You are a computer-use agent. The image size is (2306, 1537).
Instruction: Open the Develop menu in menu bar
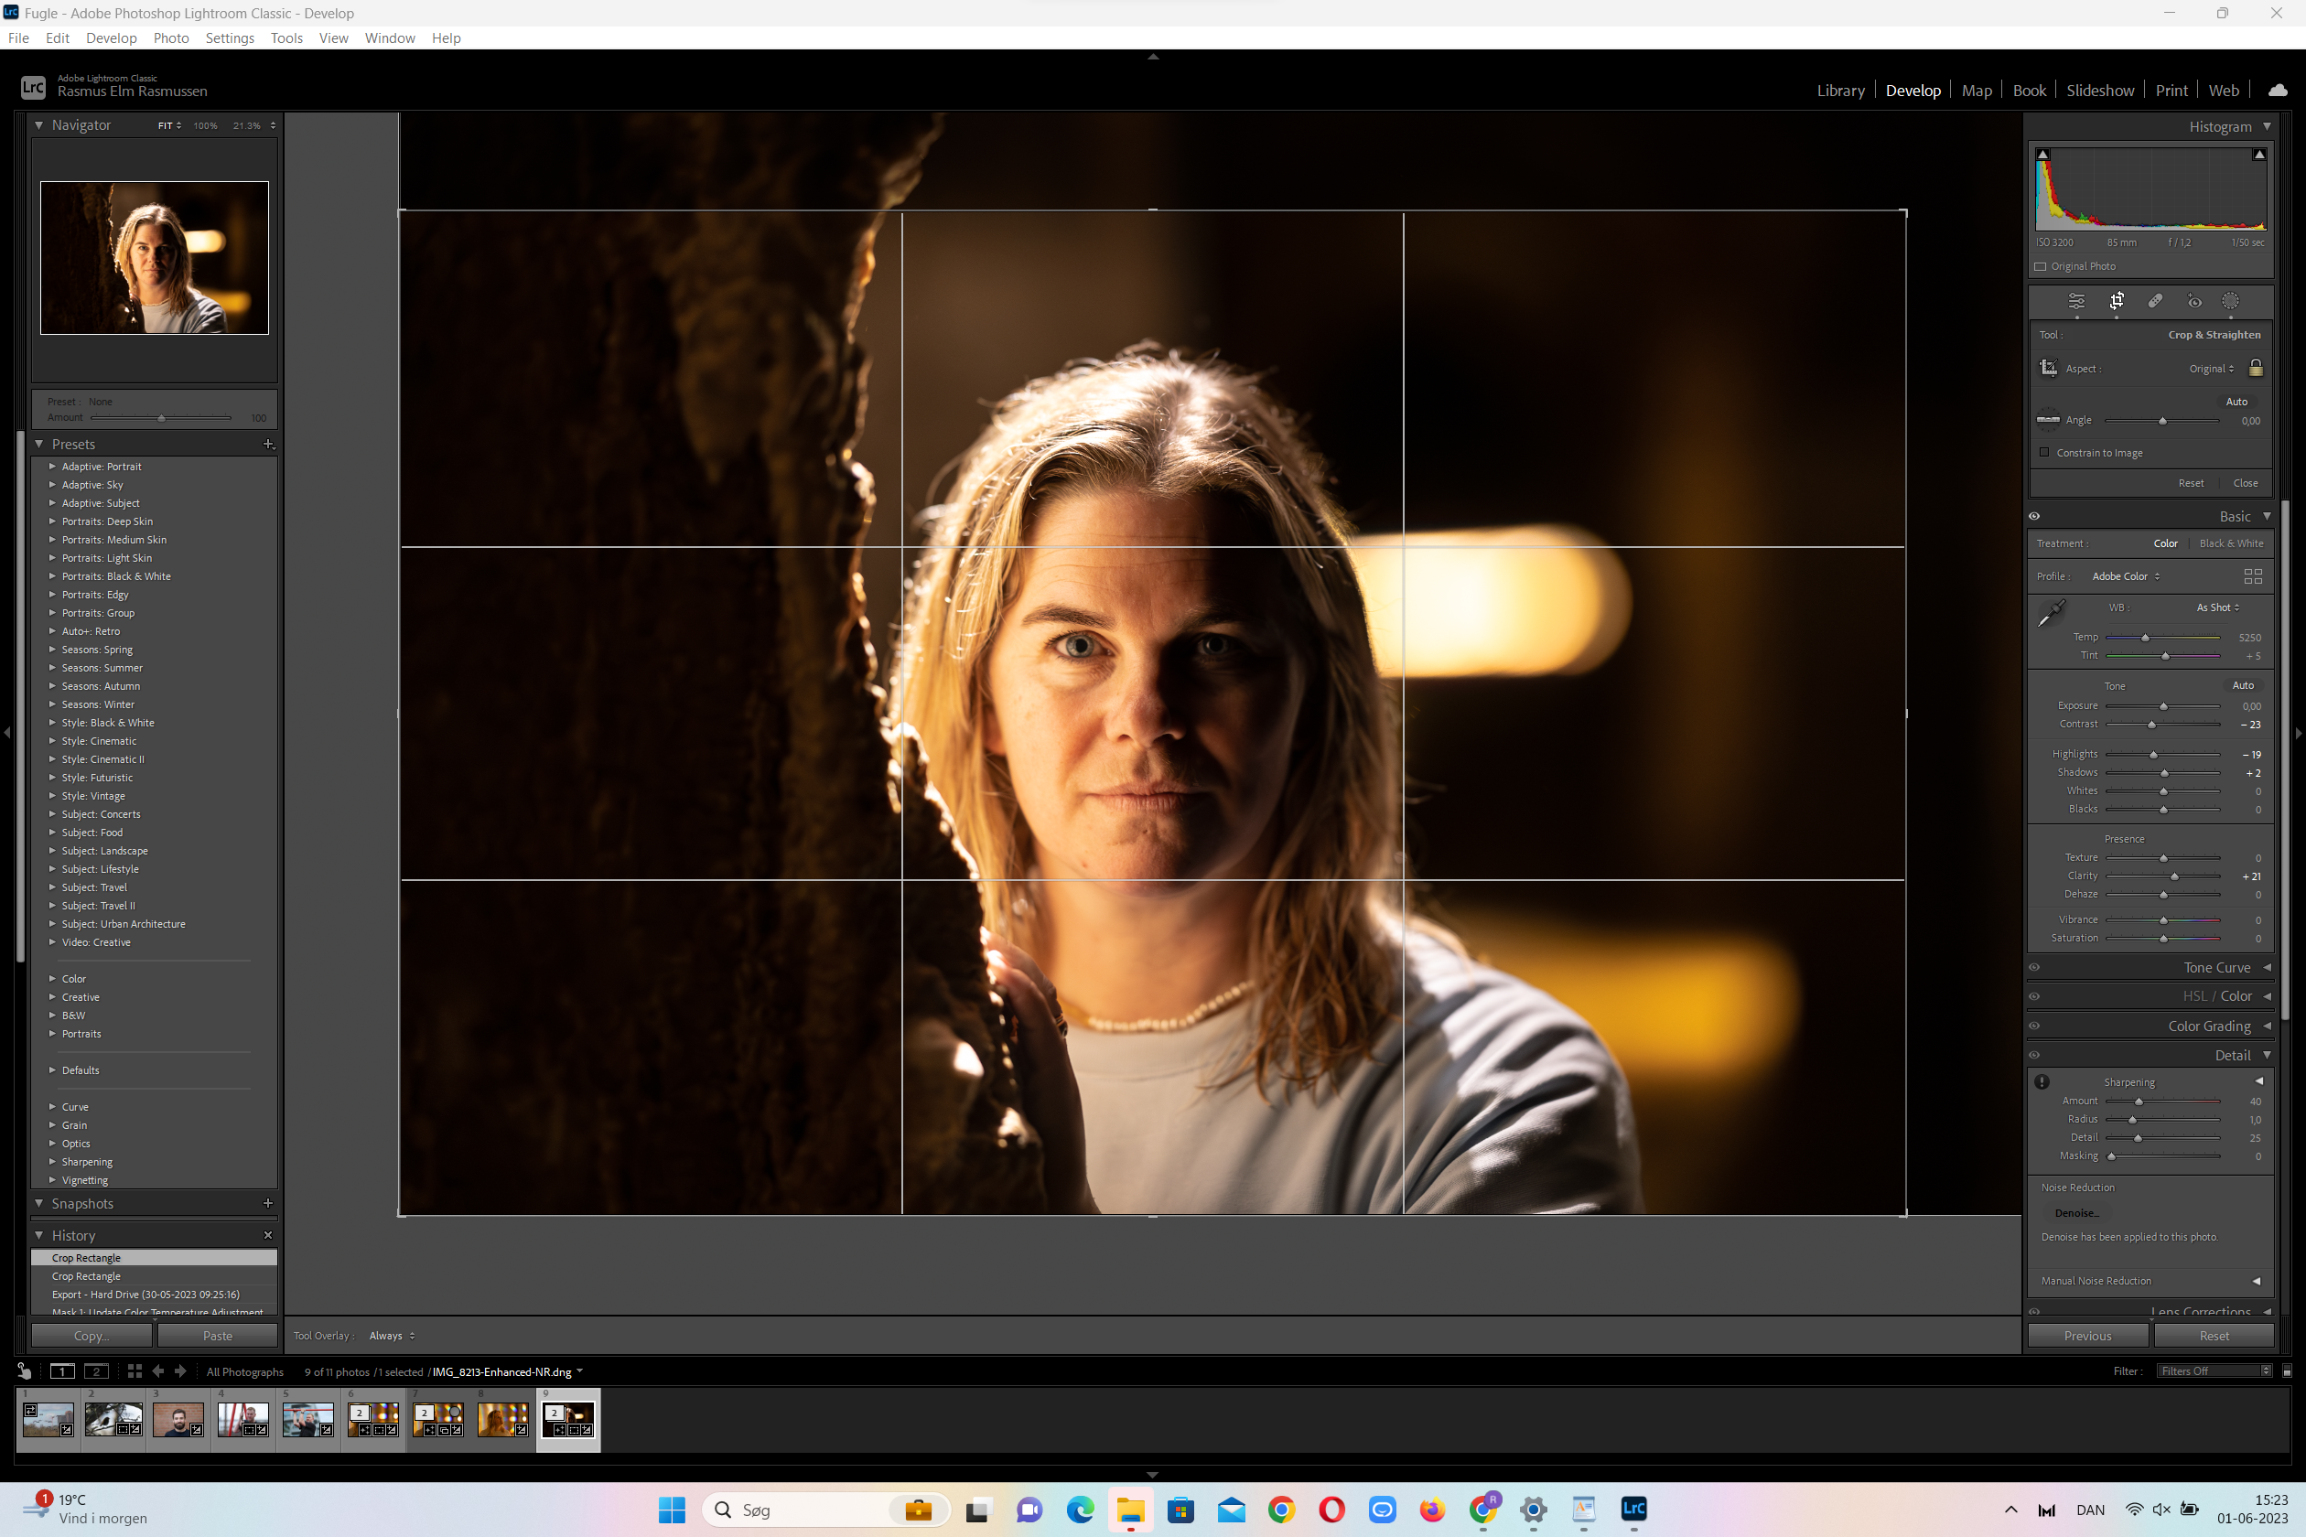(111, 38)
